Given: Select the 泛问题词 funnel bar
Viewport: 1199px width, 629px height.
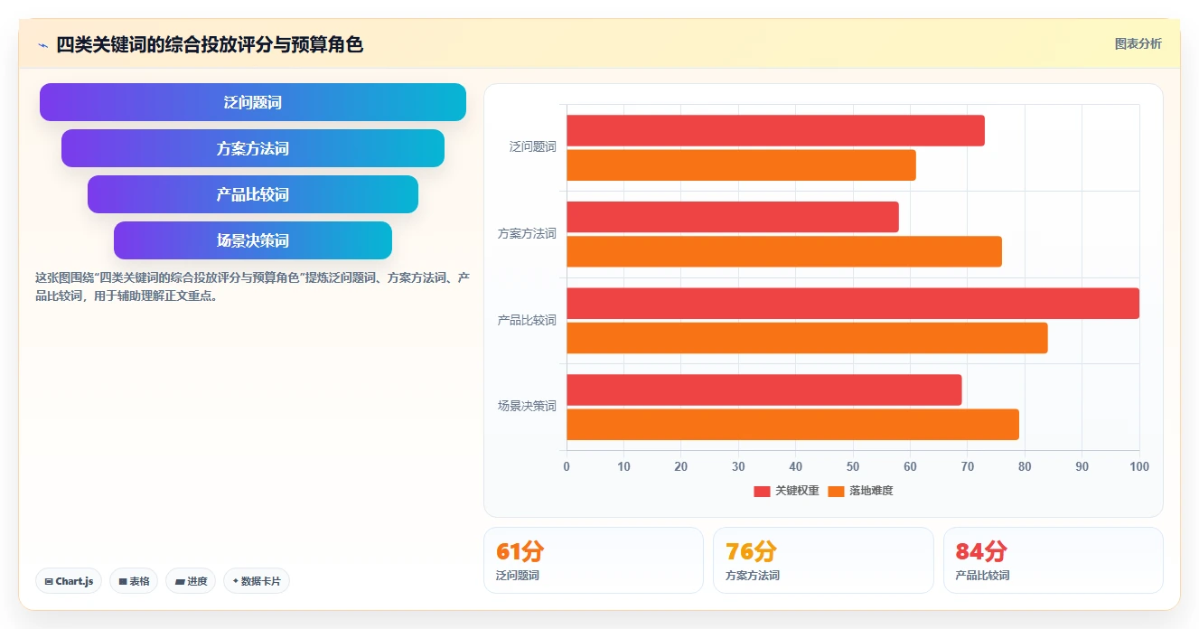Looking at the screenshot, I should 253,102.
